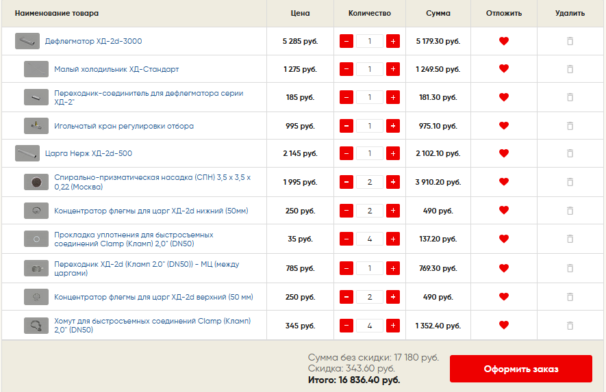Reduce Хомут Clamp quantity with minus
Screen dimensions: 606x392
click(x=346, y=326)
